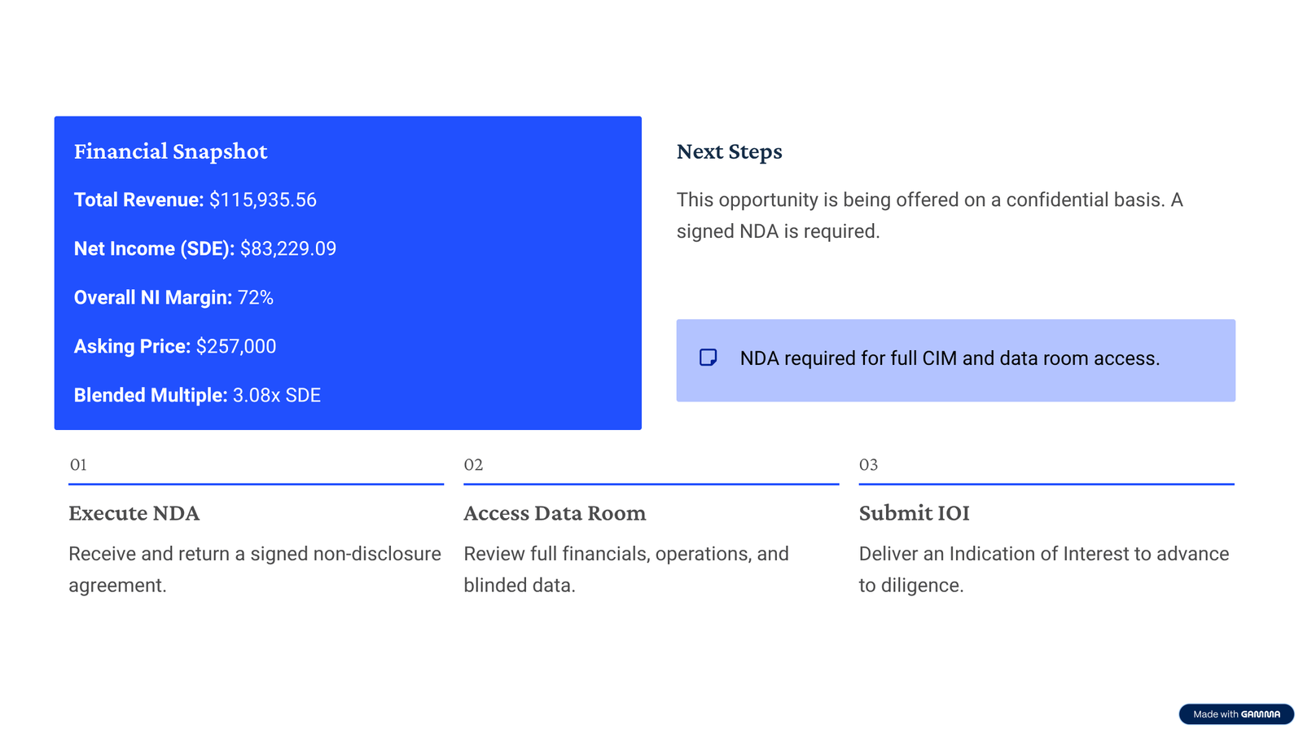Click the Made with Gamma badge

point(1235,714)
